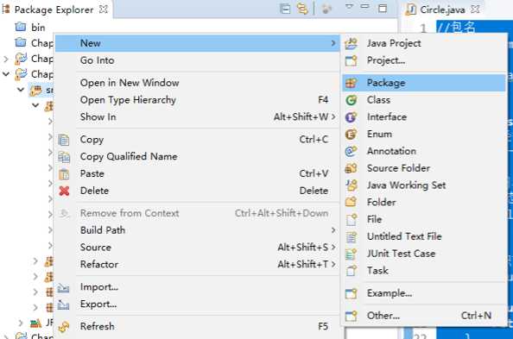
Task: Click the Java Project icon in the New submenu
Action: pos(351,43)
